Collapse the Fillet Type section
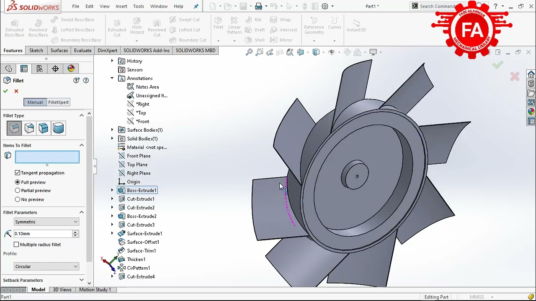Viewport: 536px width, 301px height. pos(82,115)
